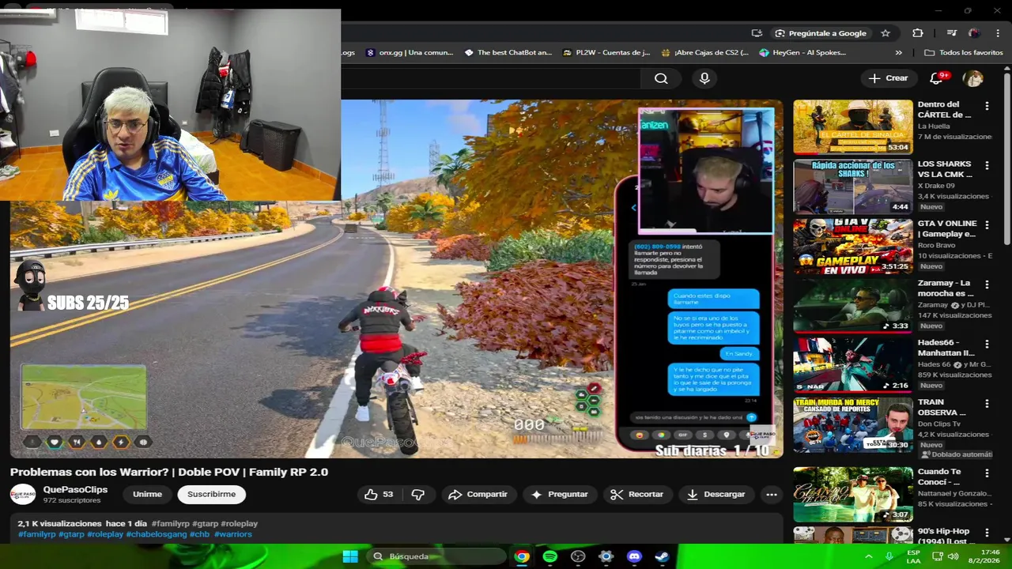Open the QuePasoClips channel name link

pyautogui.click(x=75, y=489)
